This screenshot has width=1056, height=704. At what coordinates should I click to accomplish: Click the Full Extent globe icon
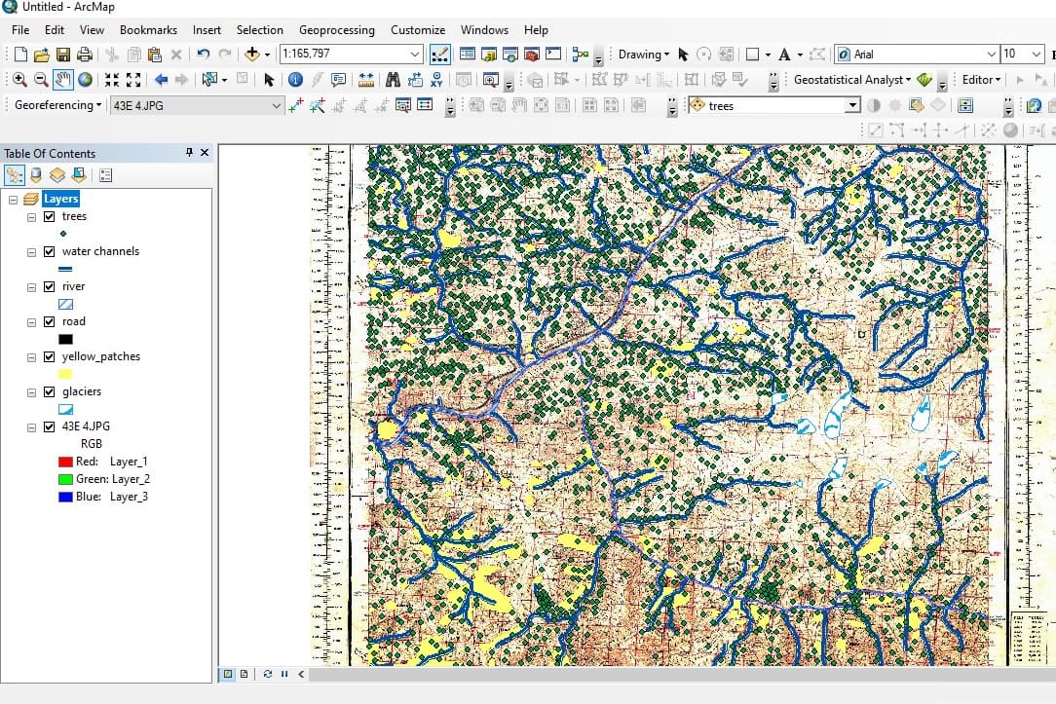pos(85,80)
